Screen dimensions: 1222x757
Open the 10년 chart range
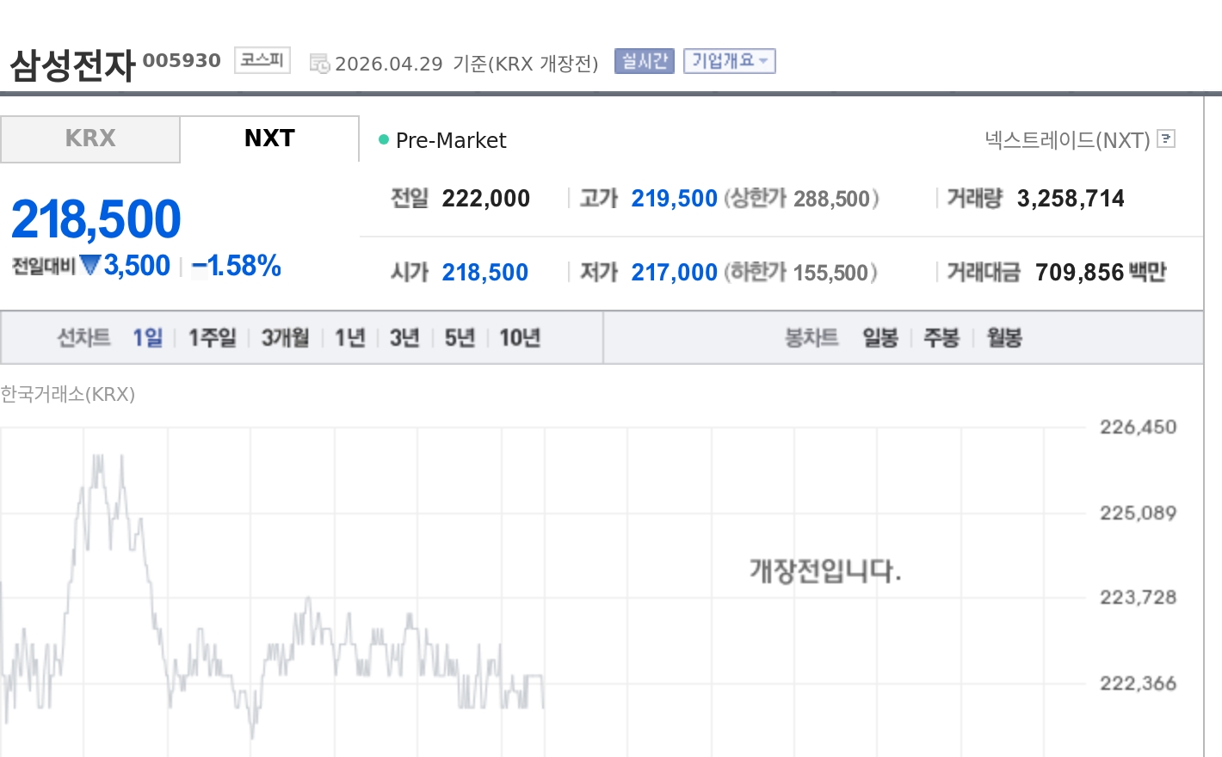(x=520, y=337)
